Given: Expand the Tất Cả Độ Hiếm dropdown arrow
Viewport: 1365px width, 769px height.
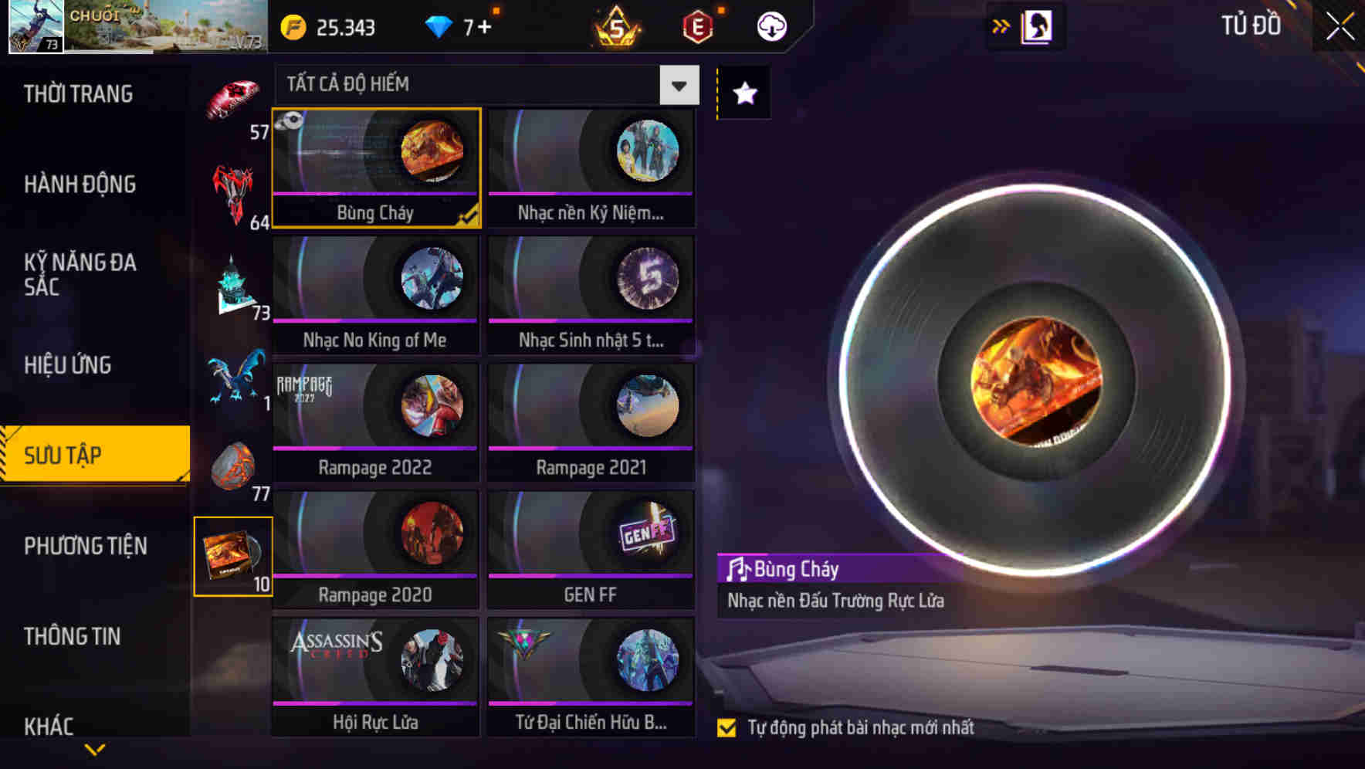Looking at the screenshot, I should [679, 85].
